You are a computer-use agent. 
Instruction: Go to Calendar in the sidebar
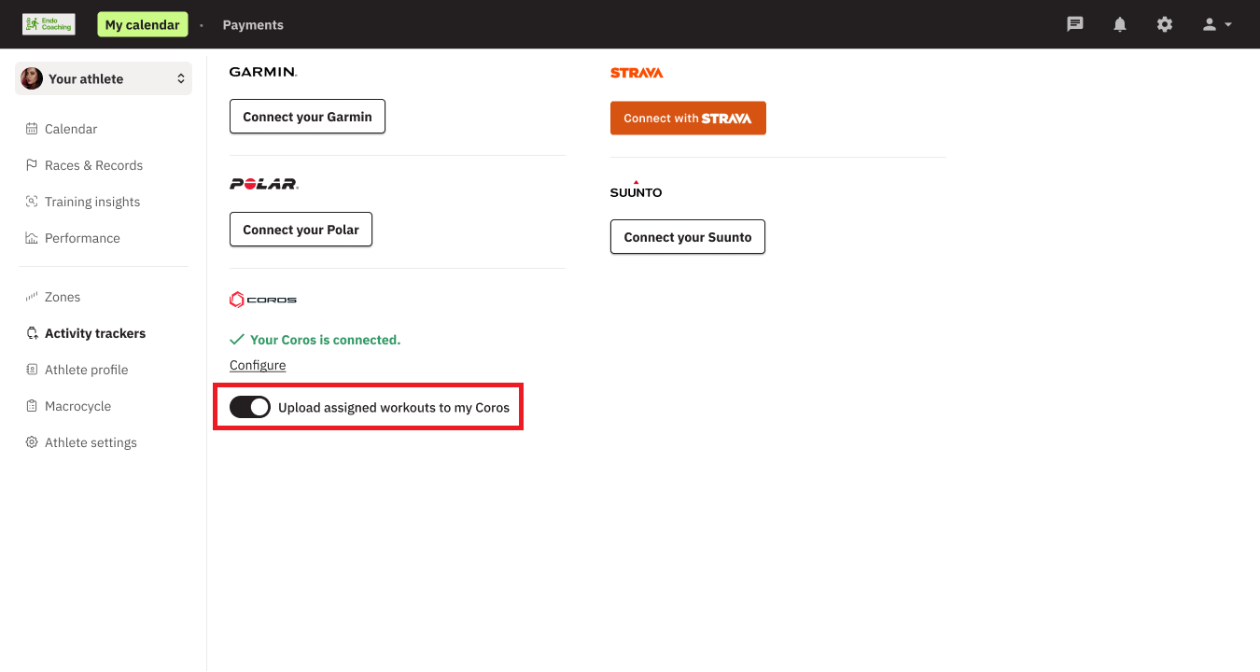71,129
